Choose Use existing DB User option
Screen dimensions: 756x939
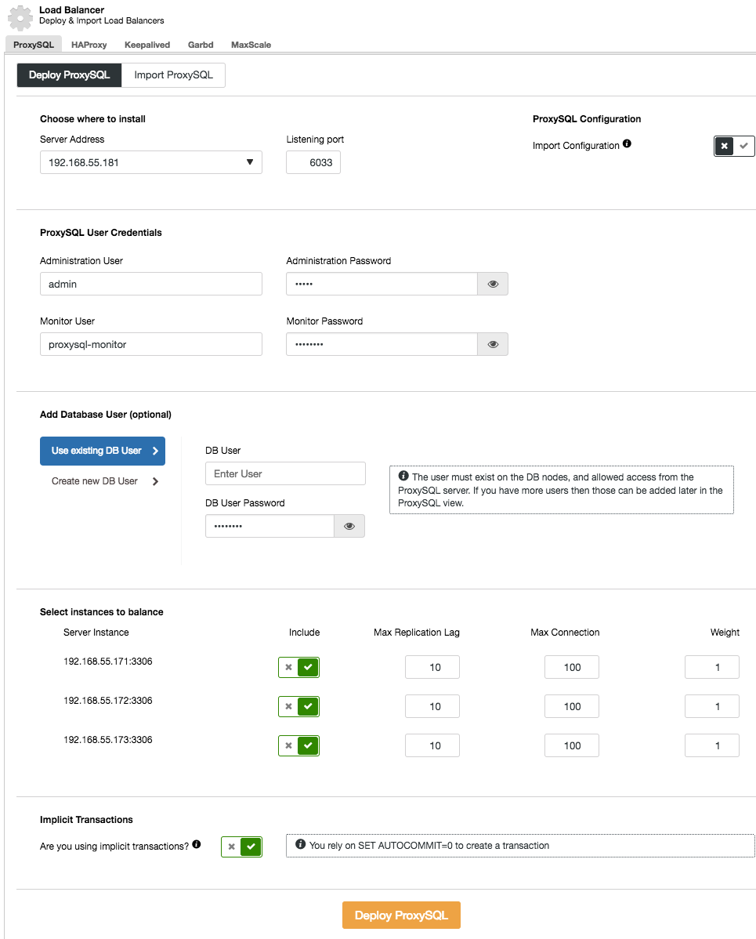point(103,451)
